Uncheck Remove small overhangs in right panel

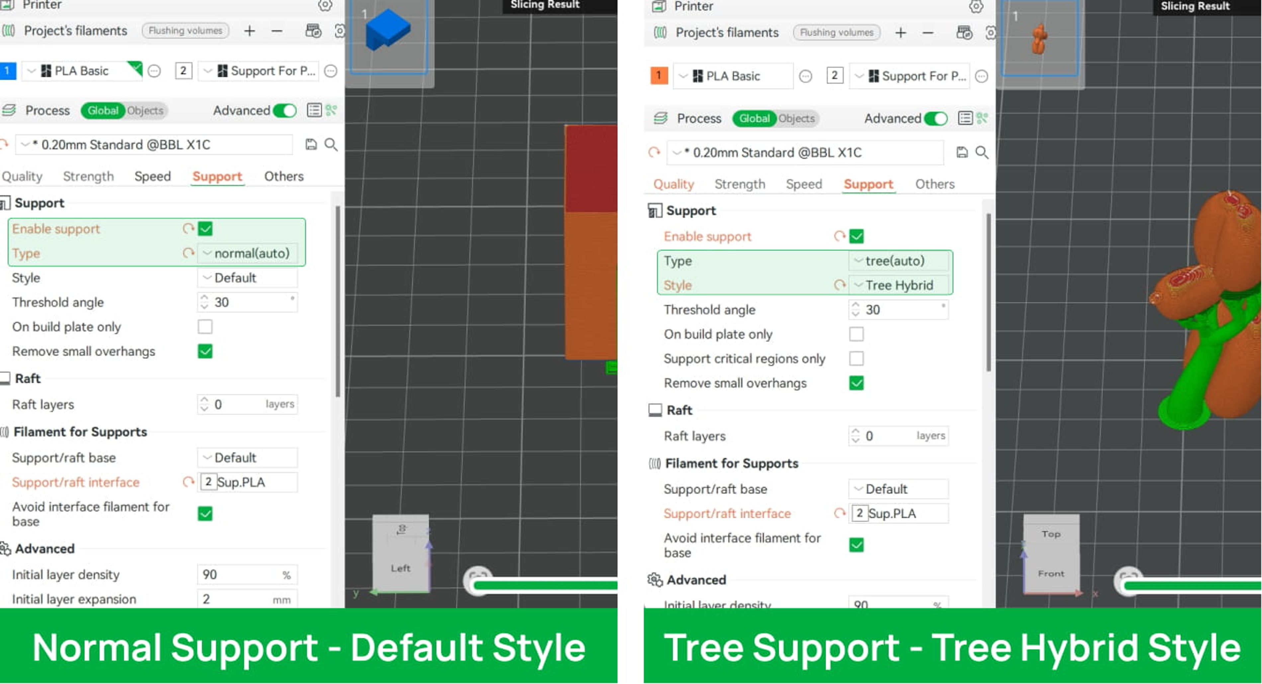coord(856,383)
